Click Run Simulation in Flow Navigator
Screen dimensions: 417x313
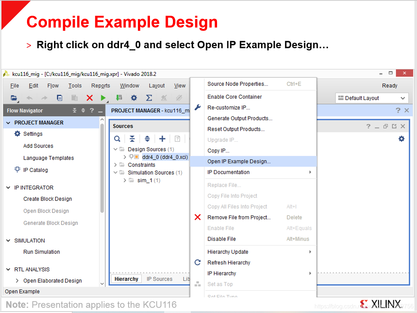[x=42, y=252]
